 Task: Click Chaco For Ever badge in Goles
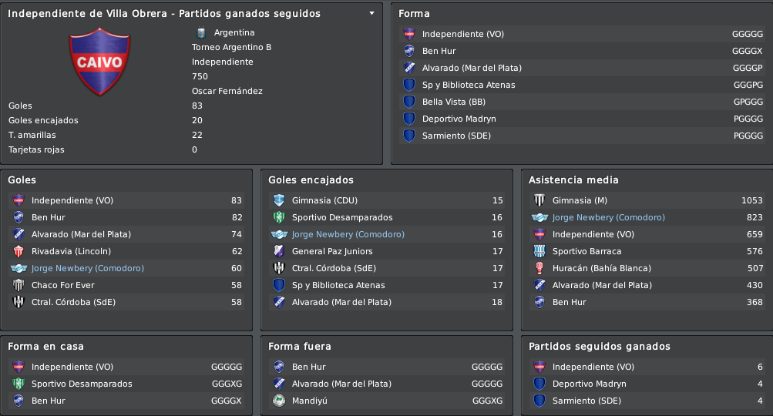point(18,285)
